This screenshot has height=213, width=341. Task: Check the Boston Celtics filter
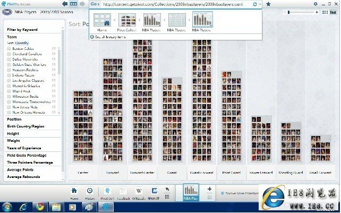pos(9,49)
